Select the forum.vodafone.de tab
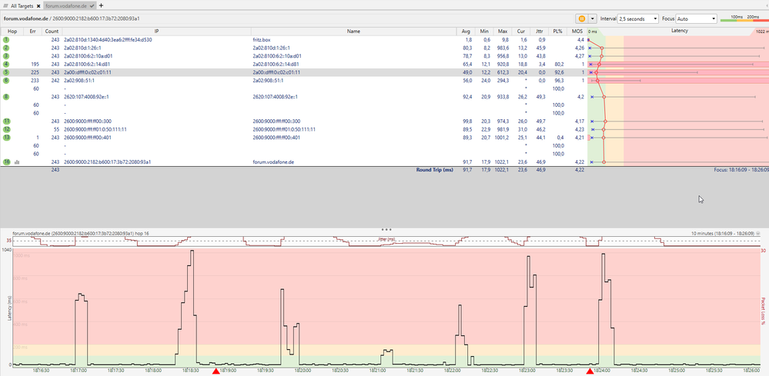769x376 pixels. point(66,5)
